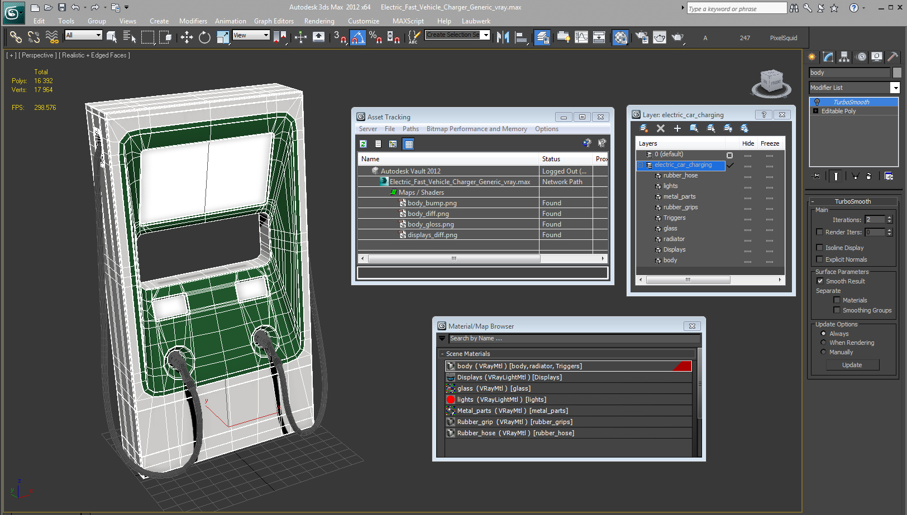Collapse the Scene Materials group
Screen dimensions: 907x515
(442, 354)
